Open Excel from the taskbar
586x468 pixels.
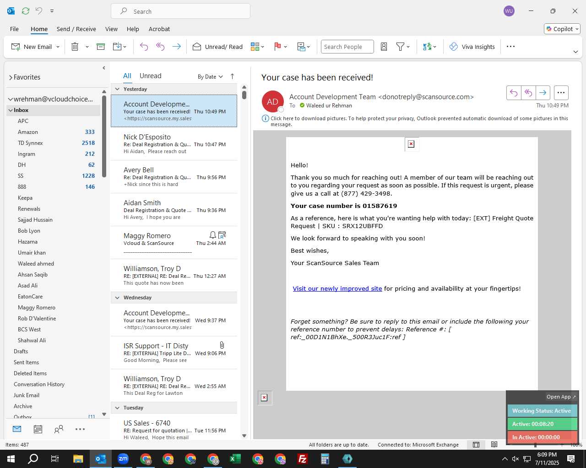click(235, 459)
